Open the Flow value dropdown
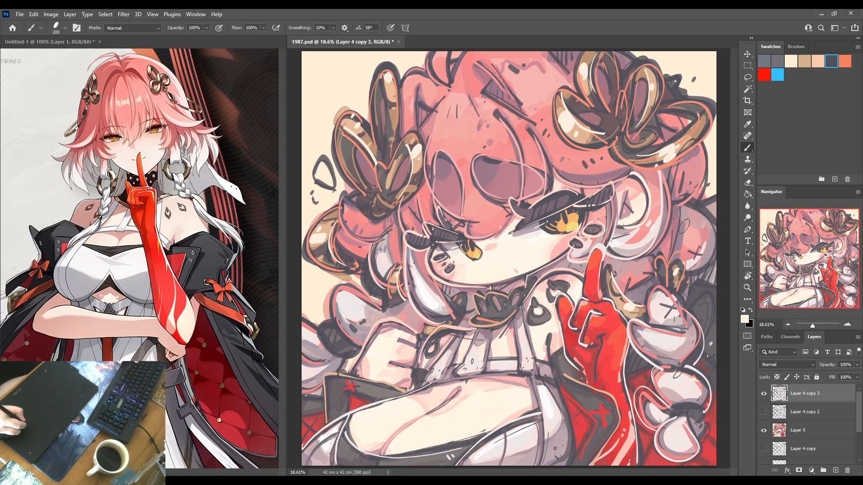Screen dimensions: 863x485 tap(263, 28)
